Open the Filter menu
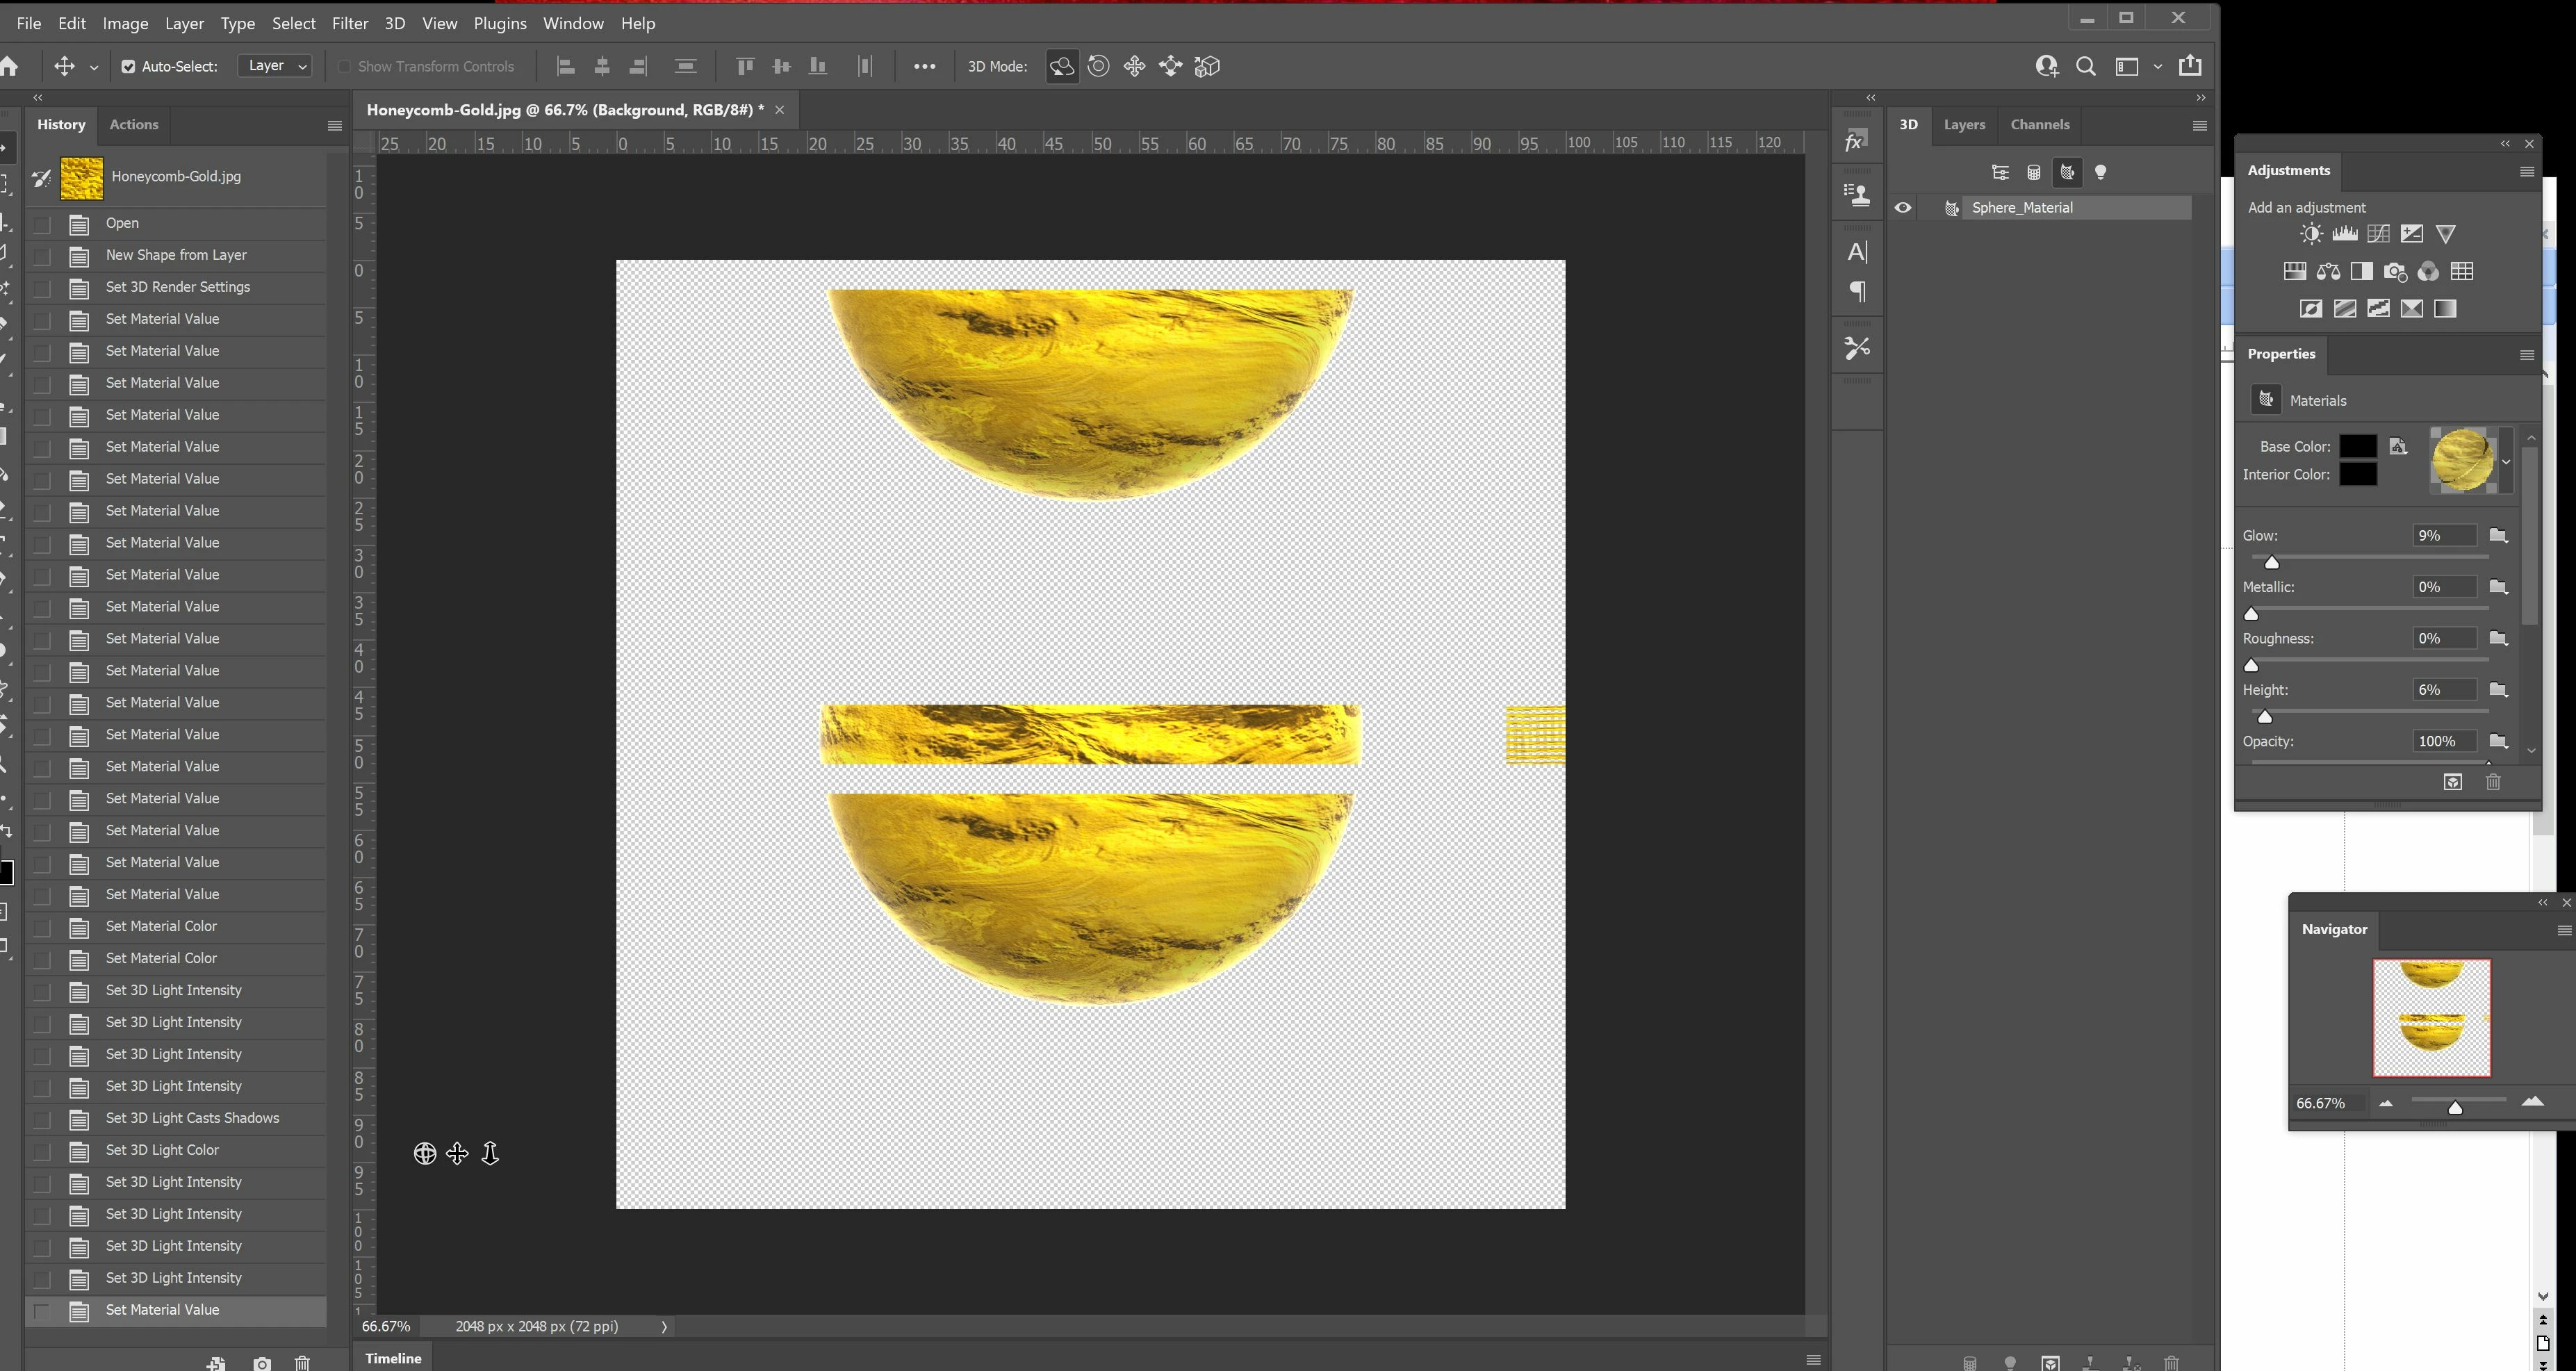The width and height of the screenshot is (2576, 1371). point(349,23)
